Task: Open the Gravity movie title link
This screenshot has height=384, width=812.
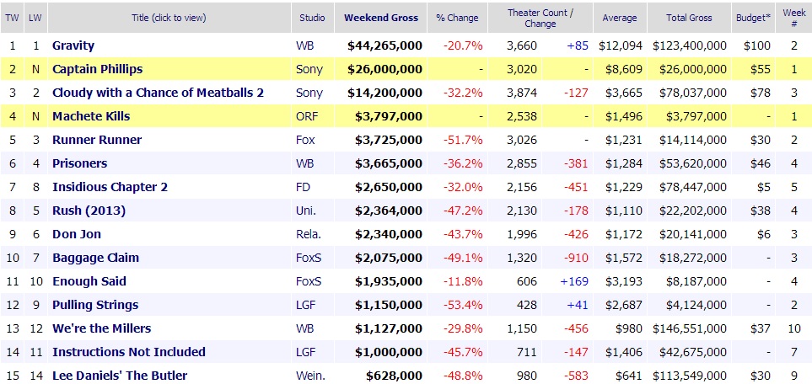Action: point(73,45)
